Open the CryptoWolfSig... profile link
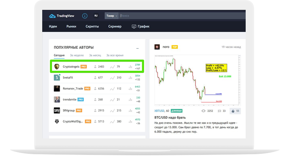The width and height of the screenshot is (289, 160). pyautogui.click(x=73, y=122)
